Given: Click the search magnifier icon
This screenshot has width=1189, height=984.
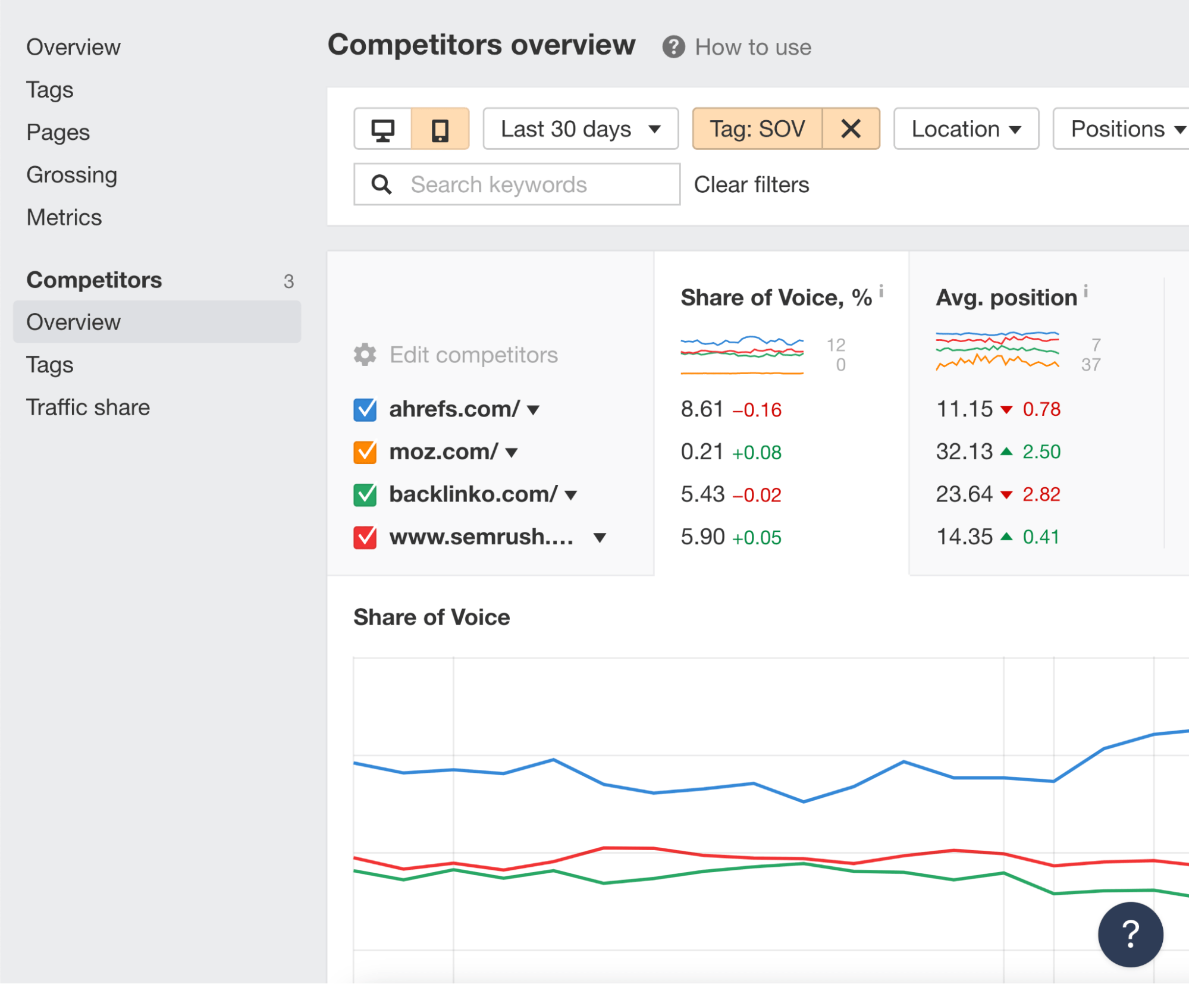Looking at the screenshot, I should (x=381, y=185).
